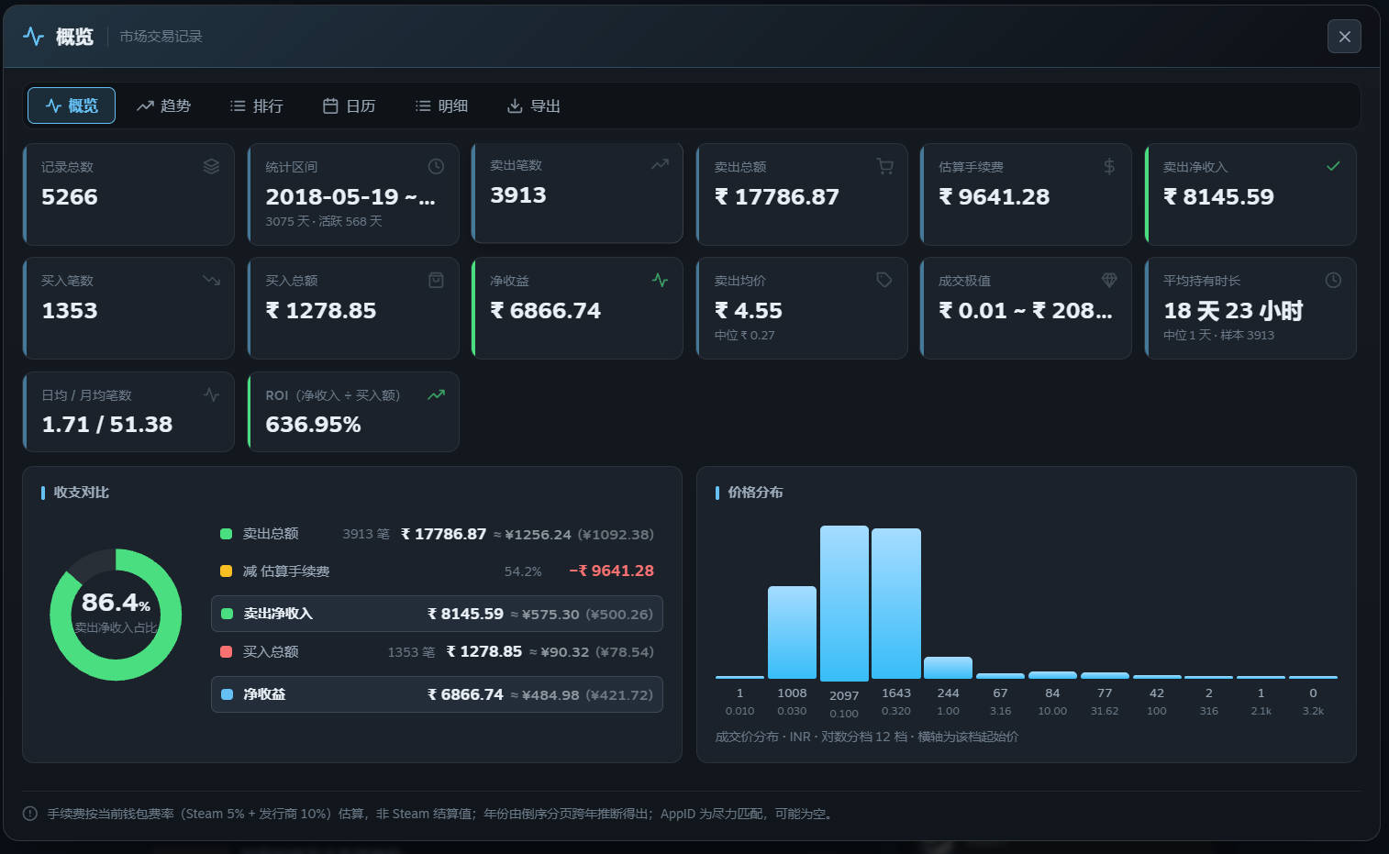Select the 明细 tab
Viewport: 1389px width, 854px height.
[x=441, y=105]
